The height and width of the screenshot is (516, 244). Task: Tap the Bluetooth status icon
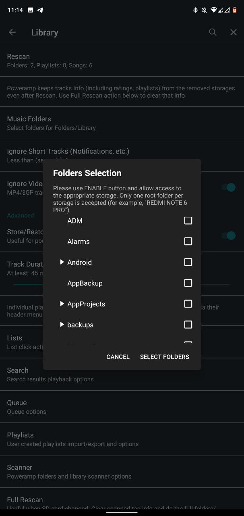[x=195, y=10]
